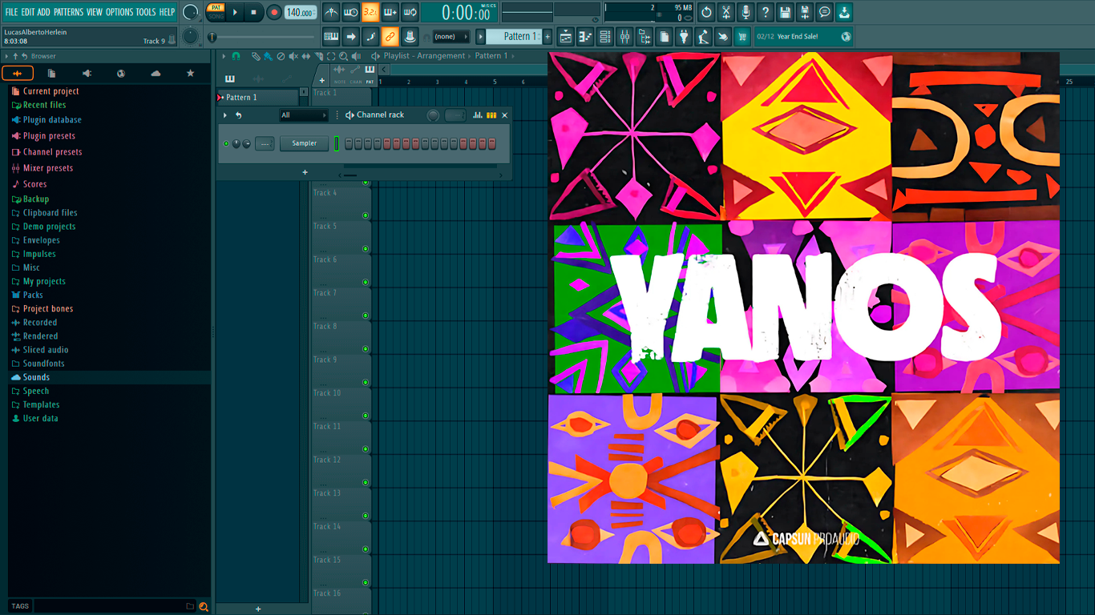Open the shop cart icon
This screenshot has height=615, width=1095.
pyautogui.click(x=742, y=36)
